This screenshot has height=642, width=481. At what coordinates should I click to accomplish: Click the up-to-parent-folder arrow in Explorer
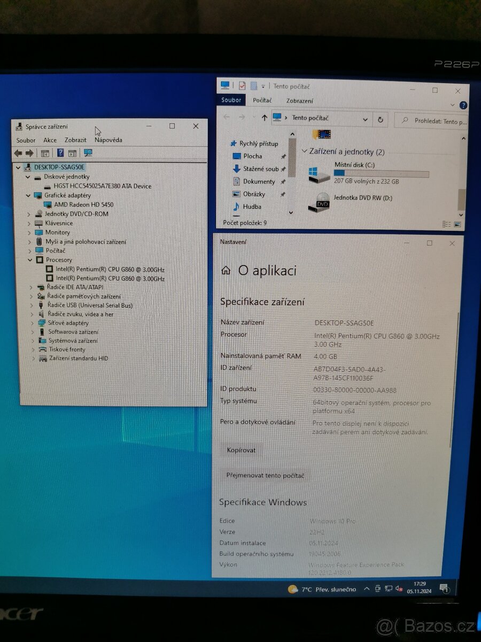point(265,119)
